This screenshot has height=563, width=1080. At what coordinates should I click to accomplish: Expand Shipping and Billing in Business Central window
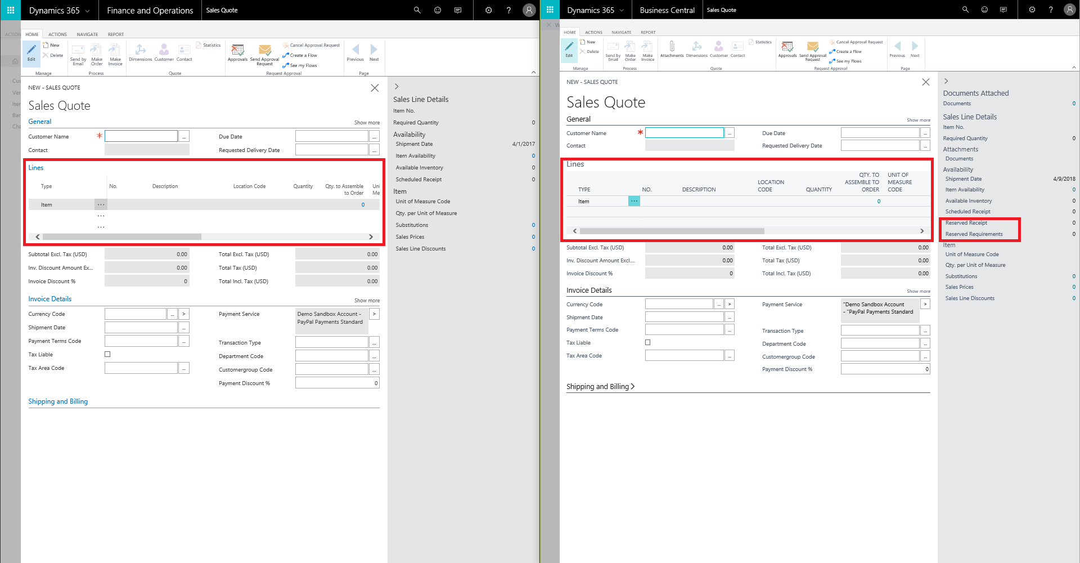click(600, 386)
